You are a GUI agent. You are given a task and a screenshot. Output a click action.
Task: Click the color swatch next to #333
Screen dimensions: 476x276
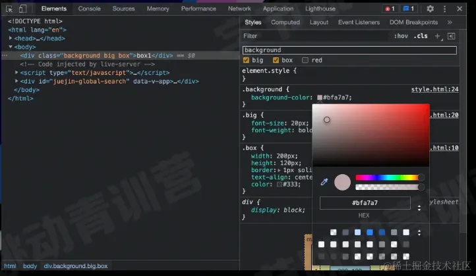pos(280,184)
